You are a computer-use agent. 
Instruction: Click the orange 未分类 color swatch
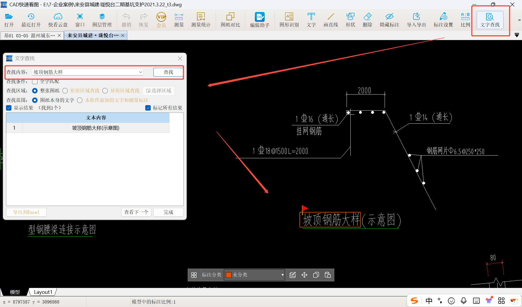coord(228,275)
